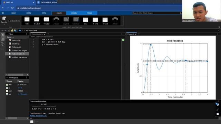
Task: Open the figure panel options menu
Action: (x=218, y=34)
